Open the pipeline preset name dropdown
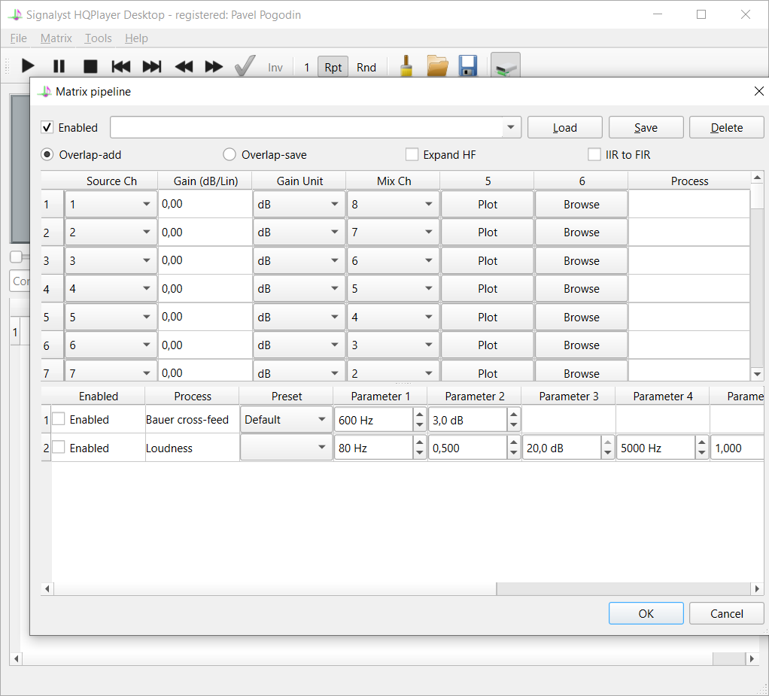 tap(511, 127)
